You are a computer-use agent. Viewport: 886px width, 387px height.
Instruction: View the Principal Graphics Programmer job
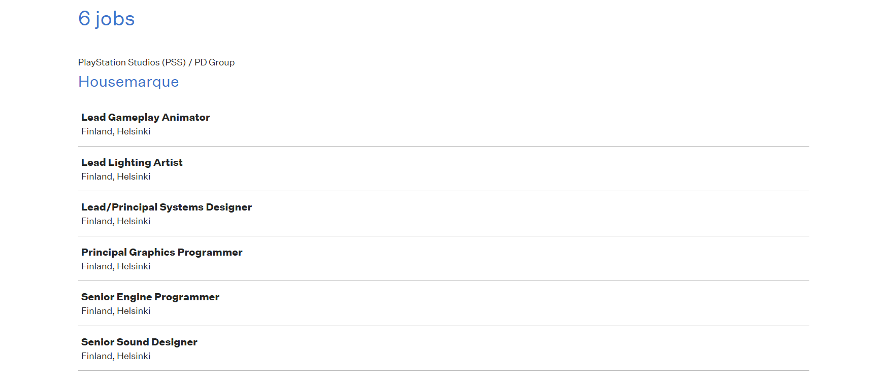click(161, 253)
